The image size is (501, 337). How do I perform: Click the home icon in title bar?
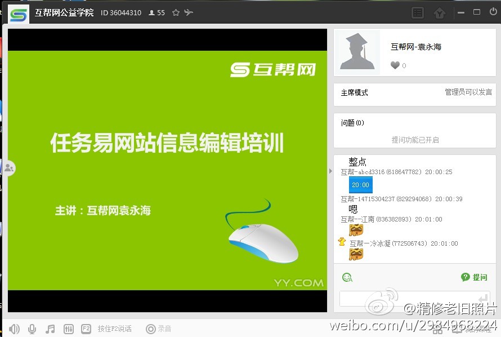click(440, 14)
